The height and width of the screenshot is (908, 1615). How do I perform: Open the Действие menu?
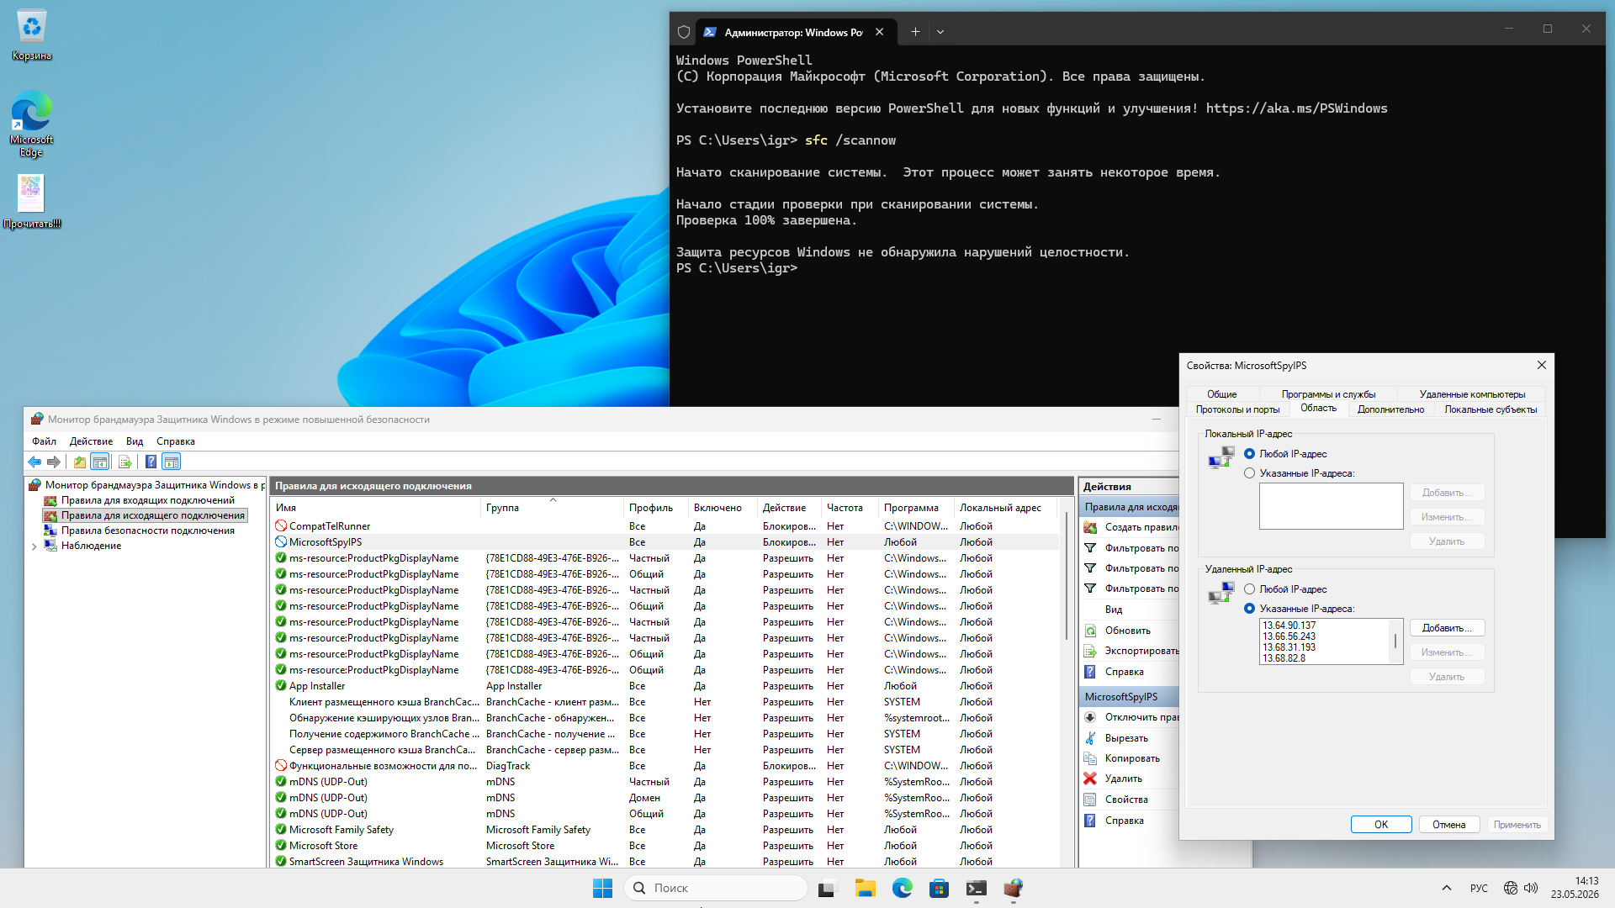91,441
